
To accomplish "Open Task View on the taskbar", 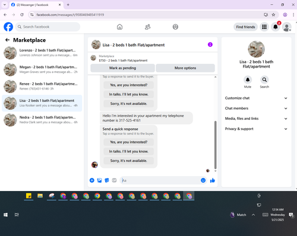I will pos(17,215).
